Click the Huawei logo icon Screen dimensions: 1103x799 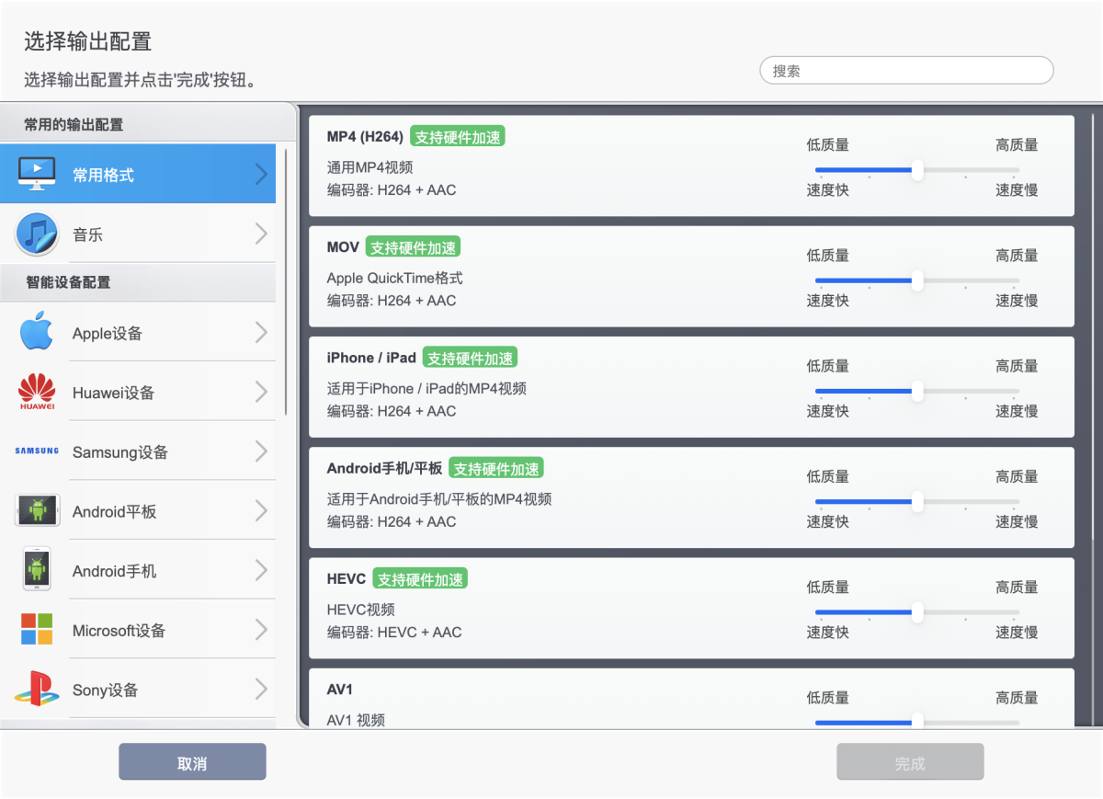[x=37, y=393]
